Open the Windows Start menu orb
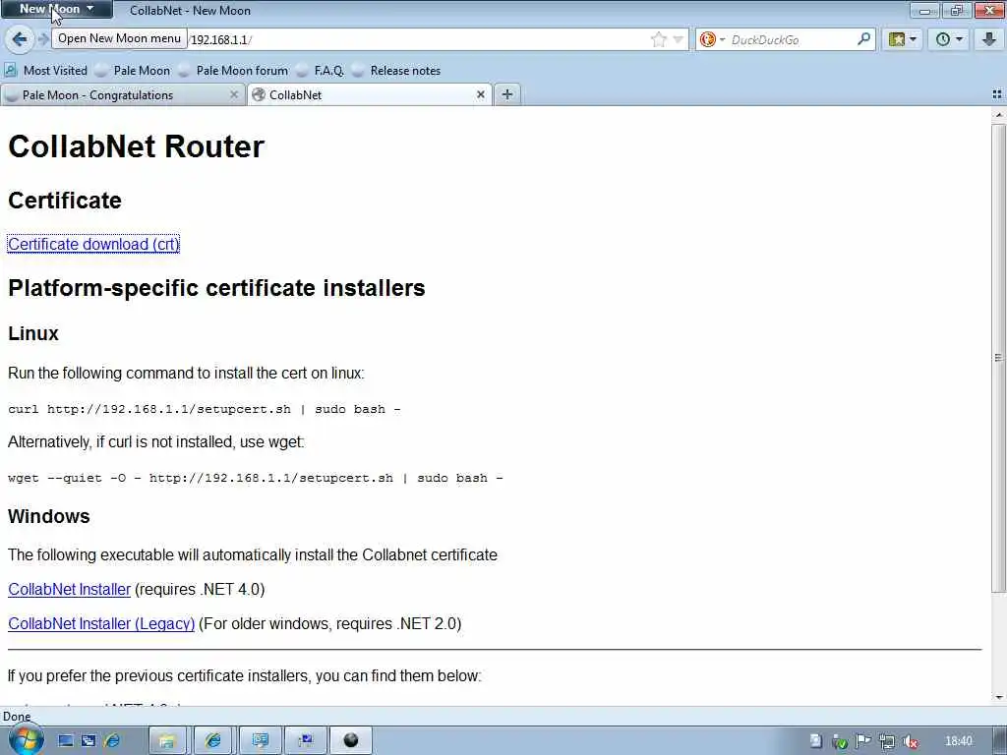 26,741
